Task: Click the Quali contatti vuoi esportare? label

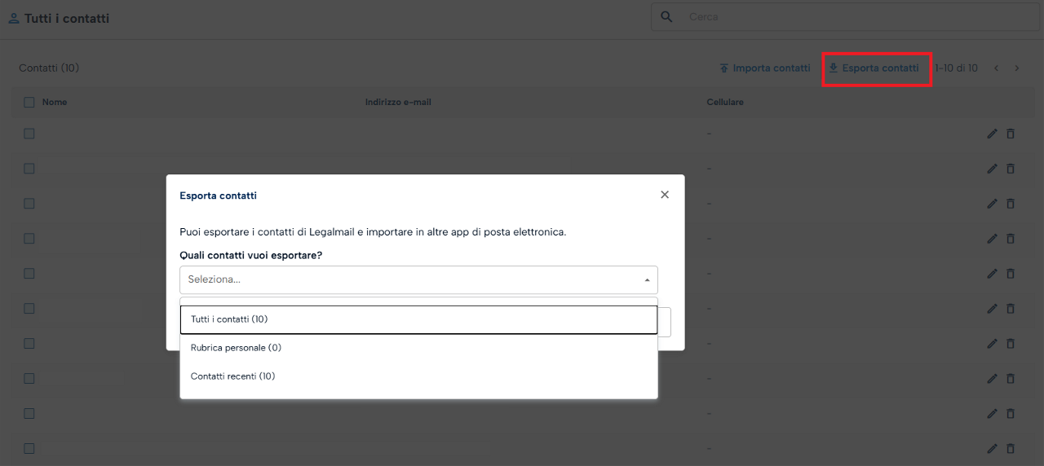Action: [x=251, y=256]
